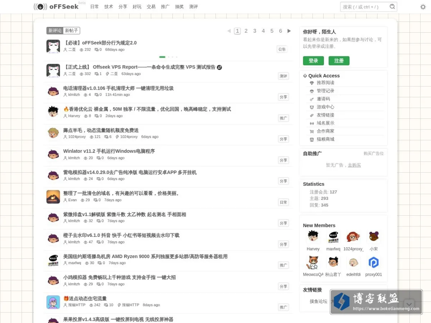Viewport: 431px width, 323px height.
Task: Open the edeihfdi member avatar
Action: [x=353, y=262]
